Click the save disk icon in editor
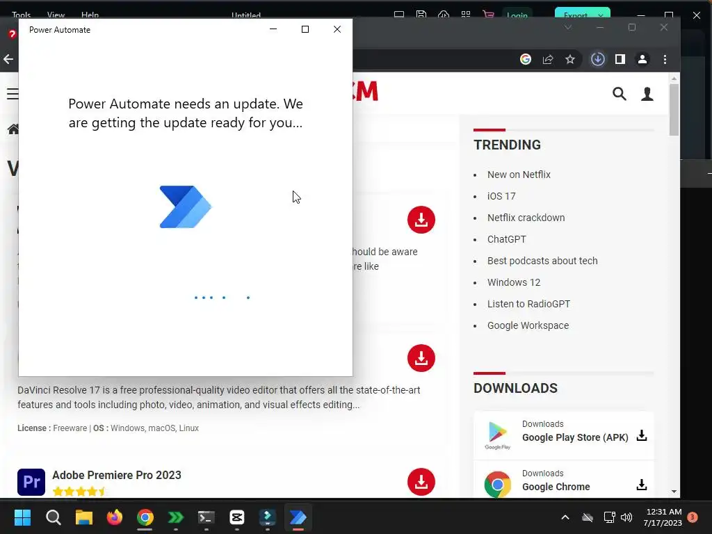 [421, 15]
